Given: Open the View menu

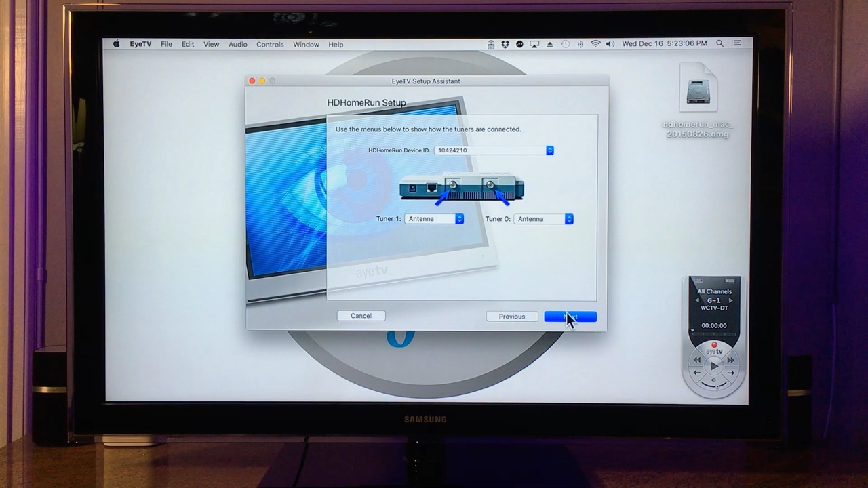Looking at the screenshot, I should 212,44.
